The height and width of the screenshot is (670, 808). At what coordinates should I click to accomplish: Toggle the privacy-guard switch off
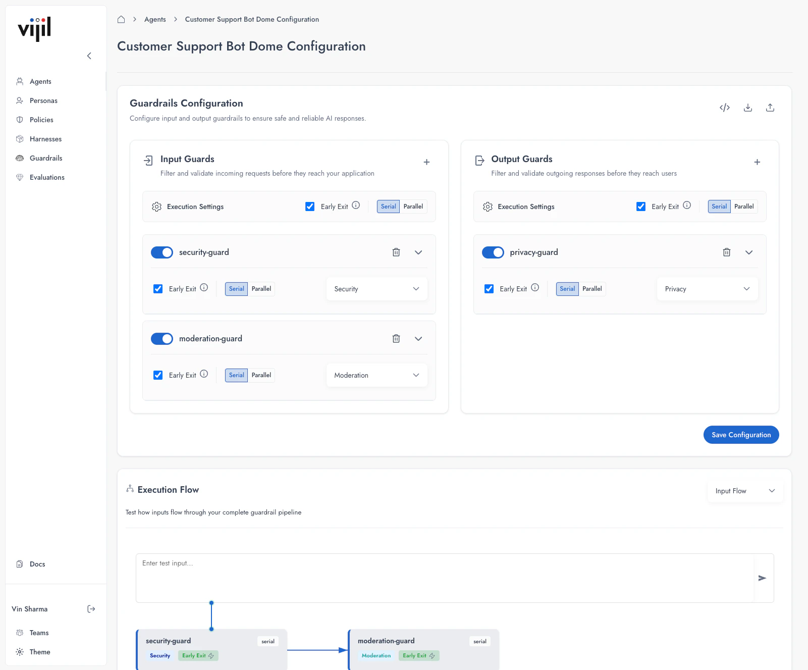(493, 252)
